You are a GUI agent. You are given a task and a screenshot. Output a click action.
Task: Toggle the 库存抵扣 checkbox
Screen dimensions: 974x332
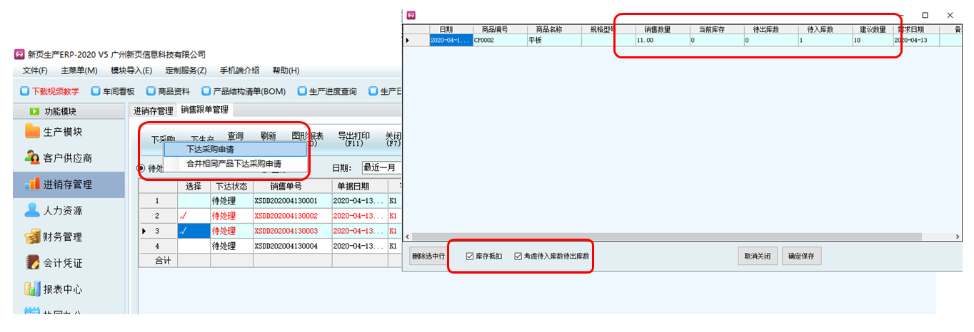[469, 256]
